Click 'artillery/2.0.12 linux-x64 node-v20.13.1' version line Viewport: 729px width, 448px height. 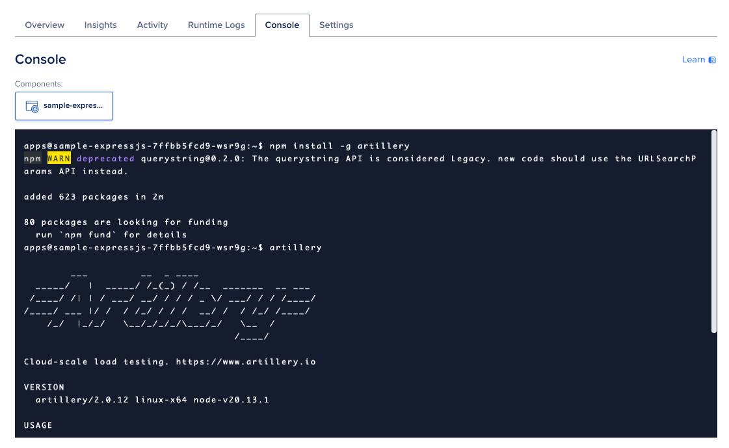tap(152, 400)
